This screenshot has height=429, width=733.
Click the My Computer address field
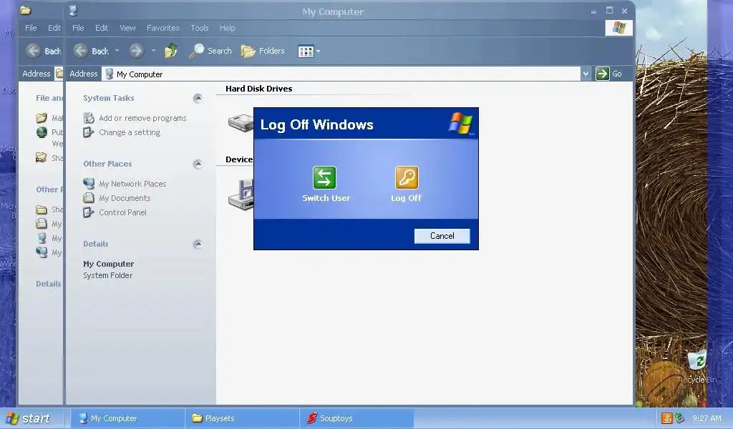341,74
